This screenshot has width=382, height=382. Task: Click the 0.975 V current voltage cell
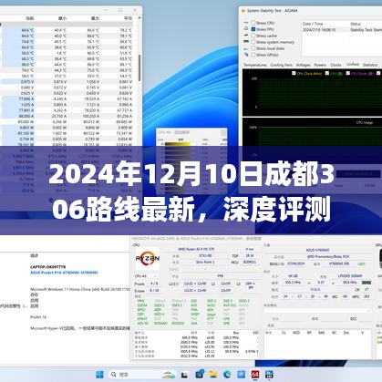click(27, 82)
